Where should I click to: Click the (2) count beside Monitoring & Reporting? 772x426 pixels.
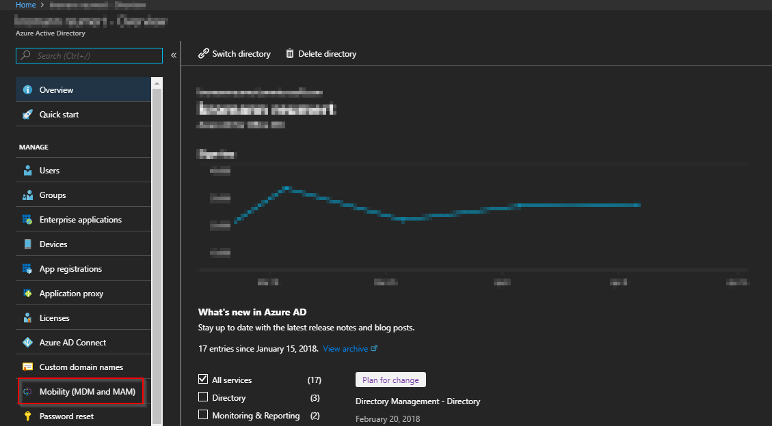315,415
